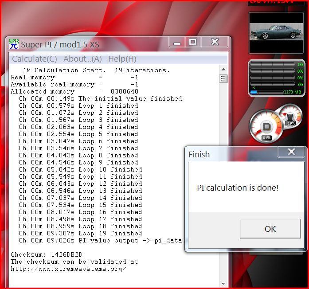Click the core usage bar showing 3%
Viewport: 309px width, 289px height.
coord(272,84)
